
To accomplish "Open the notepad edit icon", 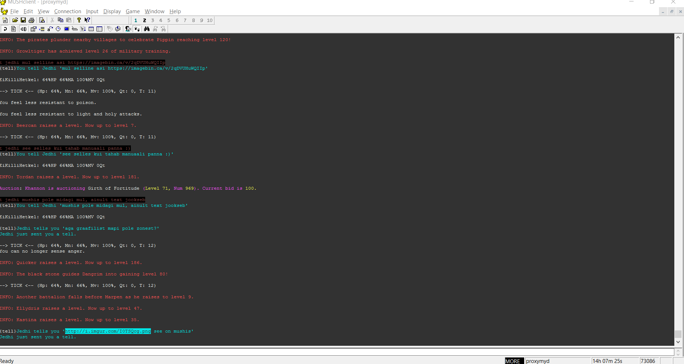I will pyautogui.click(x=42, y=20).
